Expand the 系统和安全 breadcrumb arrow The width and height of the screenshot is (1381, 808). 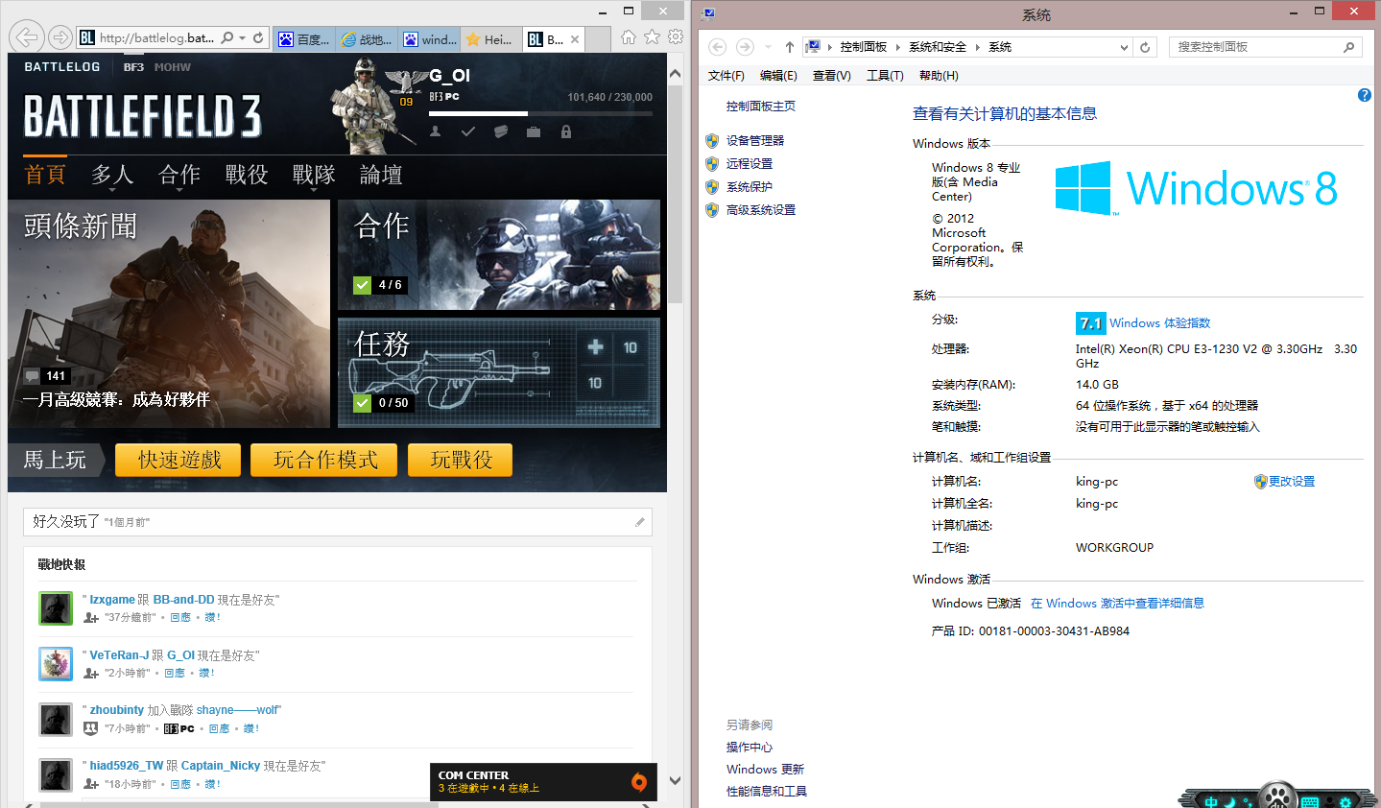[x=978, y=47]
